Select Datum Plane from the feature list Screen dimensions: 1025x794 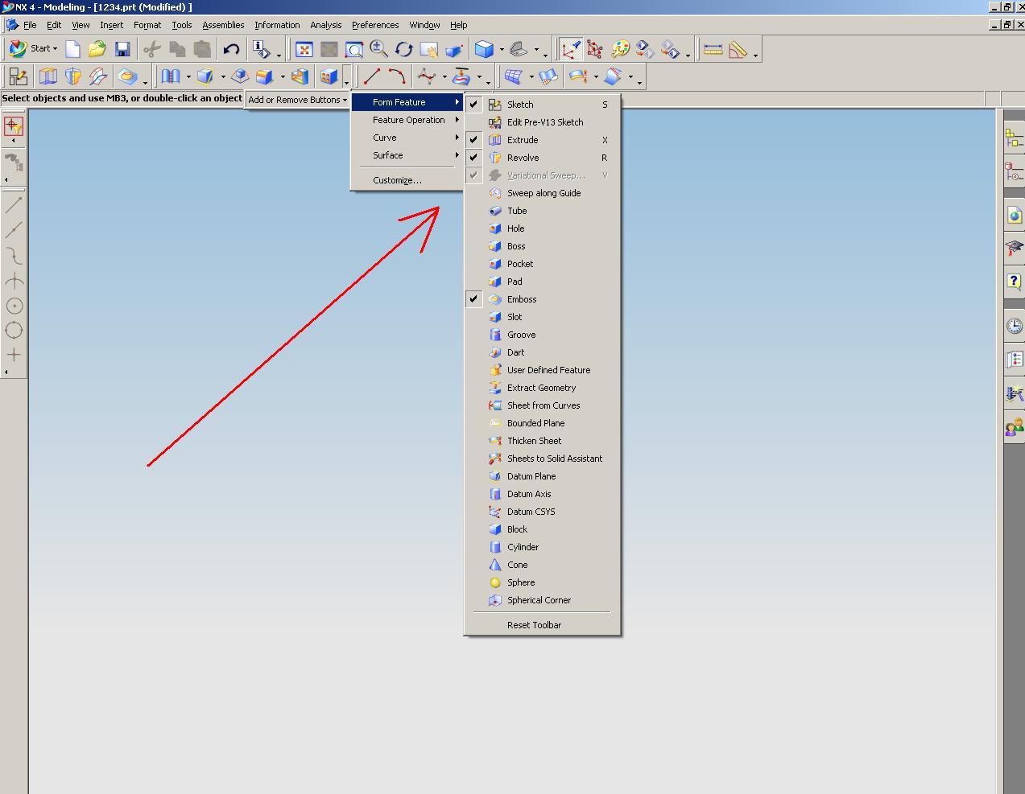pos(531,475)
